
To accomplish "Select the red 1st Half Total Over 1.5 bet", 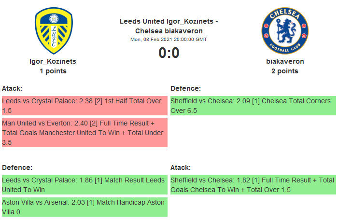I will click(x=84, y=106).
